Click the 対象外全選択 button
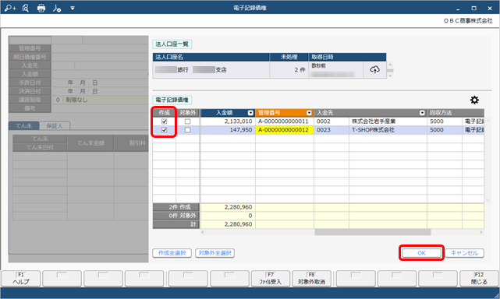 (215, 253)
